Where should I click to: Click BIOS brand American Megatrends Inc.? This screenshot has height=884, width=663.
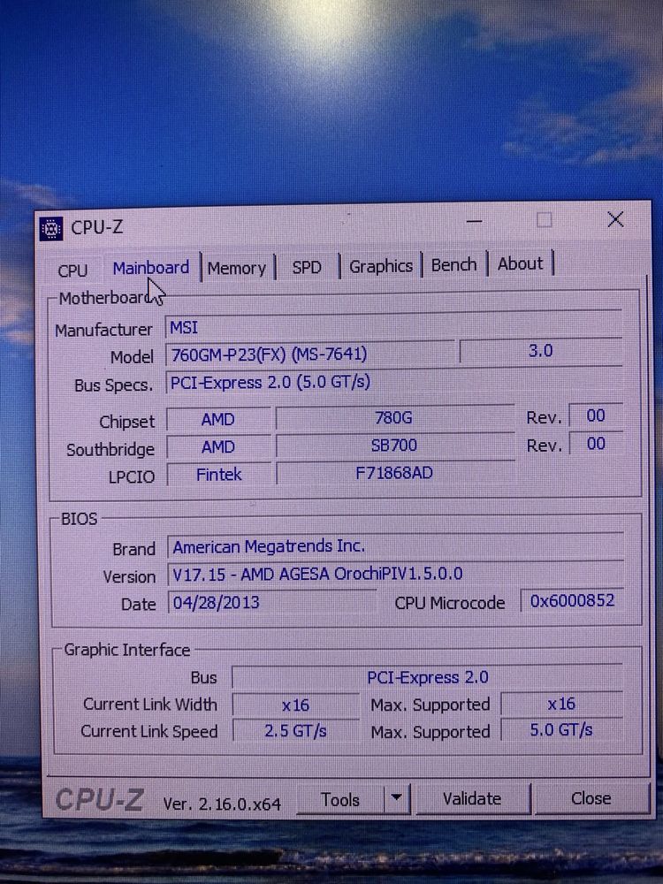[x=395, y=545]
